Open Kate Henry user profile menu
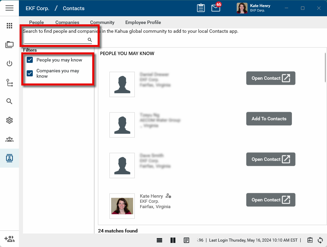327x247 pixels. [253, 8]
